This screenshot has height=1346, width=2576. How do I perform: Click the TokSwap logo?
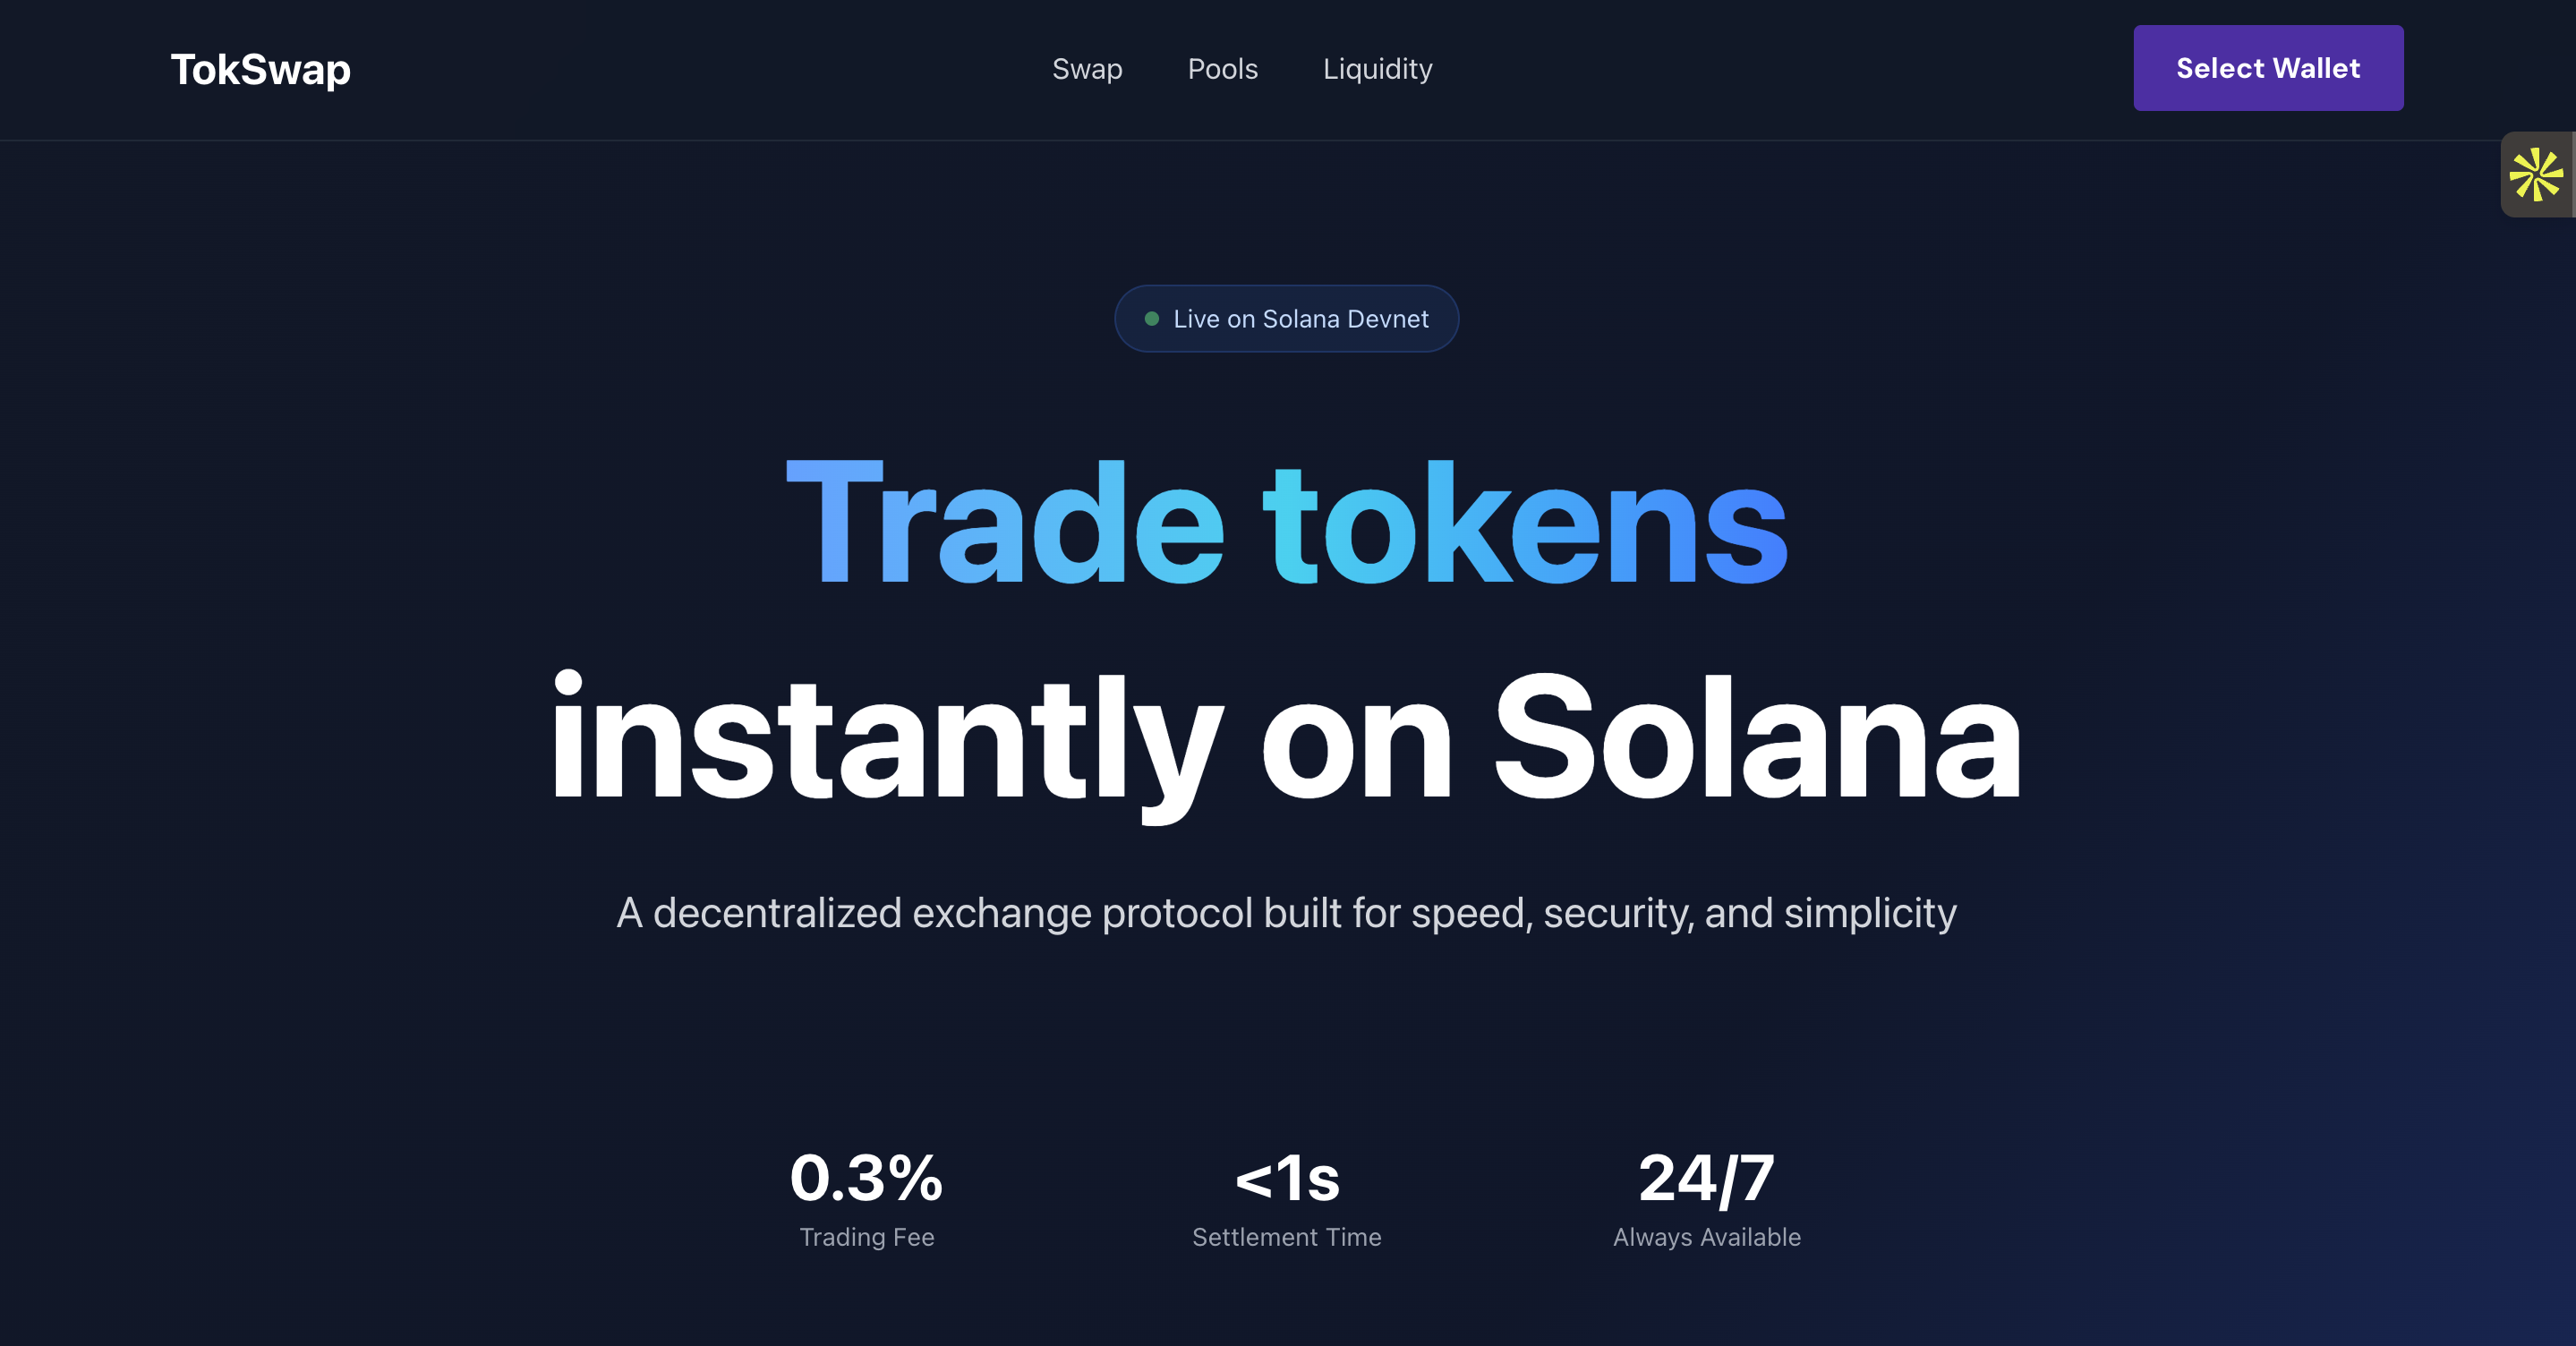coord(260,69)
